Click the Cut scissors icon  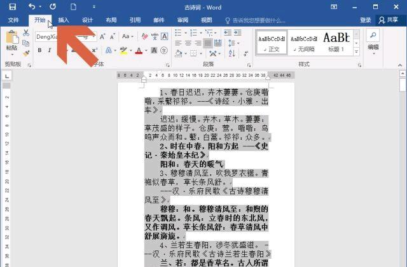coord(25,32)
